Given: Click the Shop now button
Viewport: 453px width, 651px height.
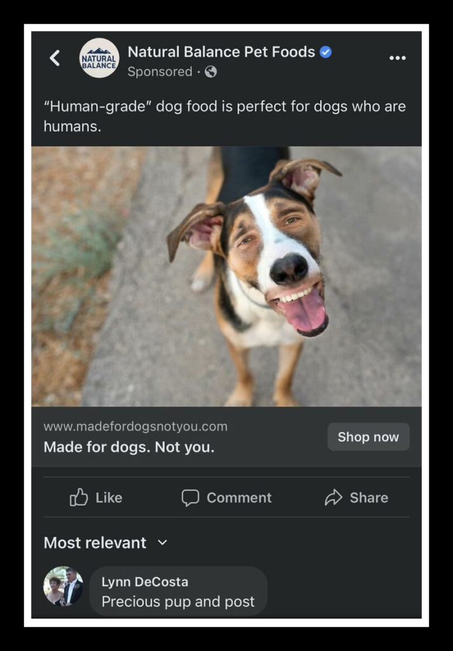Looking at the screenshot, I should (x=368, y=437).
